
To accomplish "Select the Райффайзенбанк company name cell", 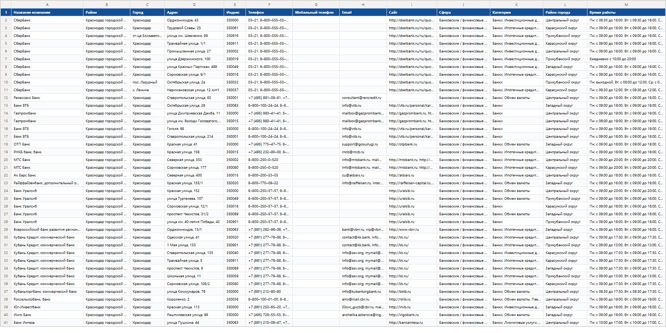I will pos(47,183).
